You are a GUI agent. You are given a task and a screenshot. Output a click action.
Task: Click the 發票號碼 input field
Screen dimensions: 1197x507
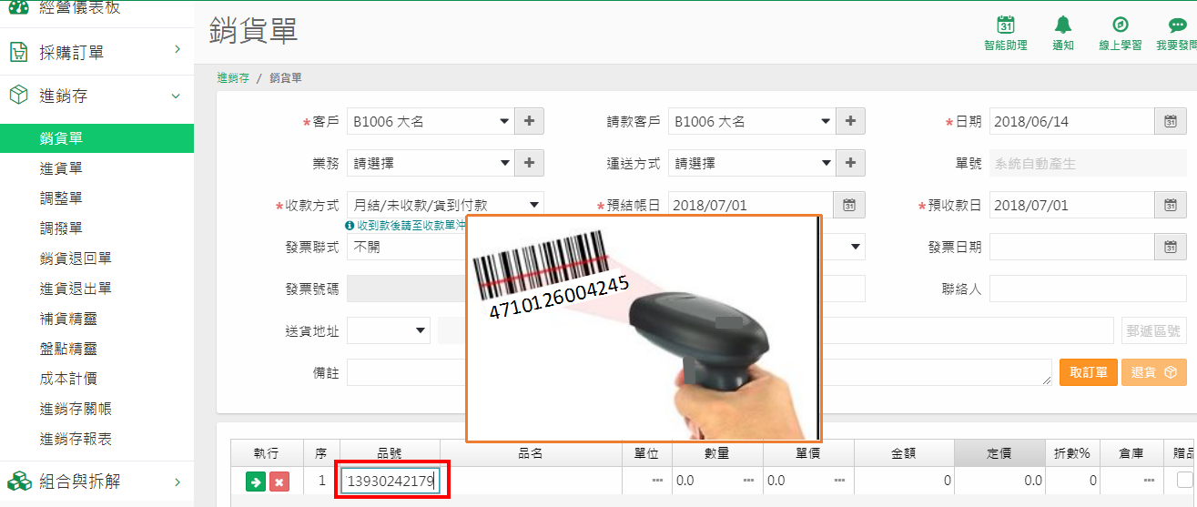[x=406, y=289]
